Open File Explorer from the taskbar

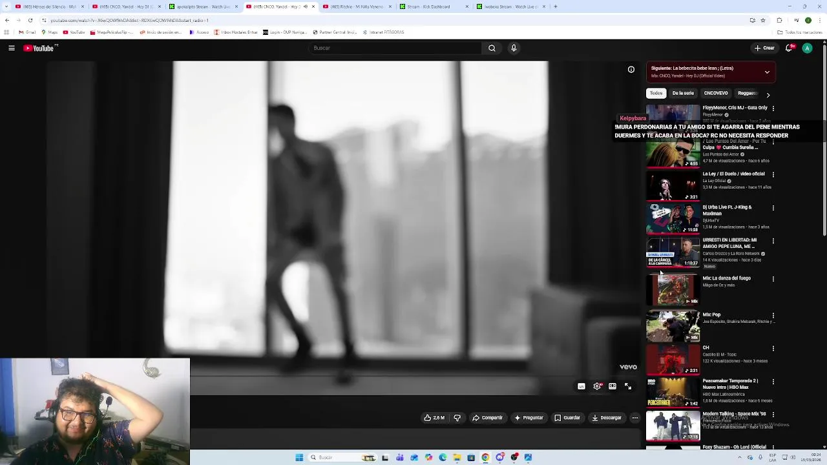point(457,457)
